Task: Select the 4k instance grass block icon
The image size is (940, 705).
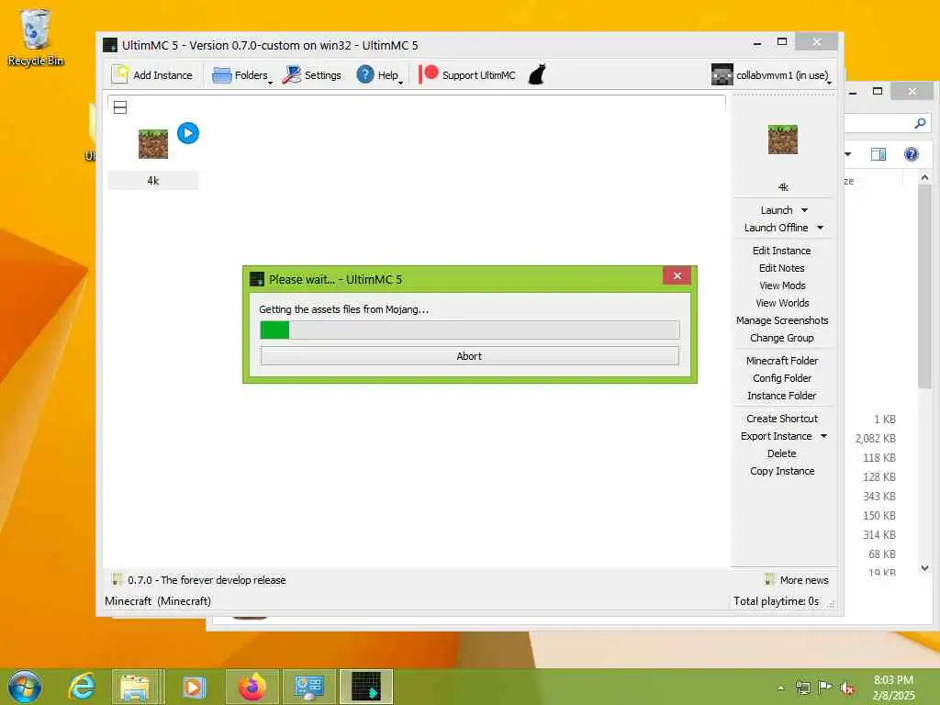Action: click(153, 144)
